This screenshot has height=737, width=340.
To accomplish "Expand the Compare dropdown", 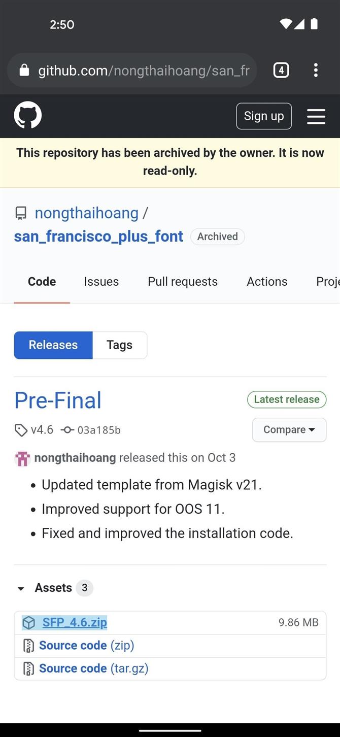I will pos(289,430).
